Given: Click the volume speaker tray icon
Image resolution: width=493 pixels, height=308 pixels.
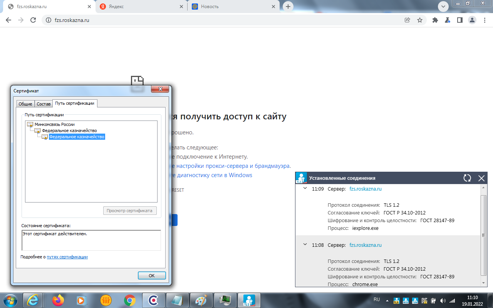Looking at the screenshot, I should [443, 301].
